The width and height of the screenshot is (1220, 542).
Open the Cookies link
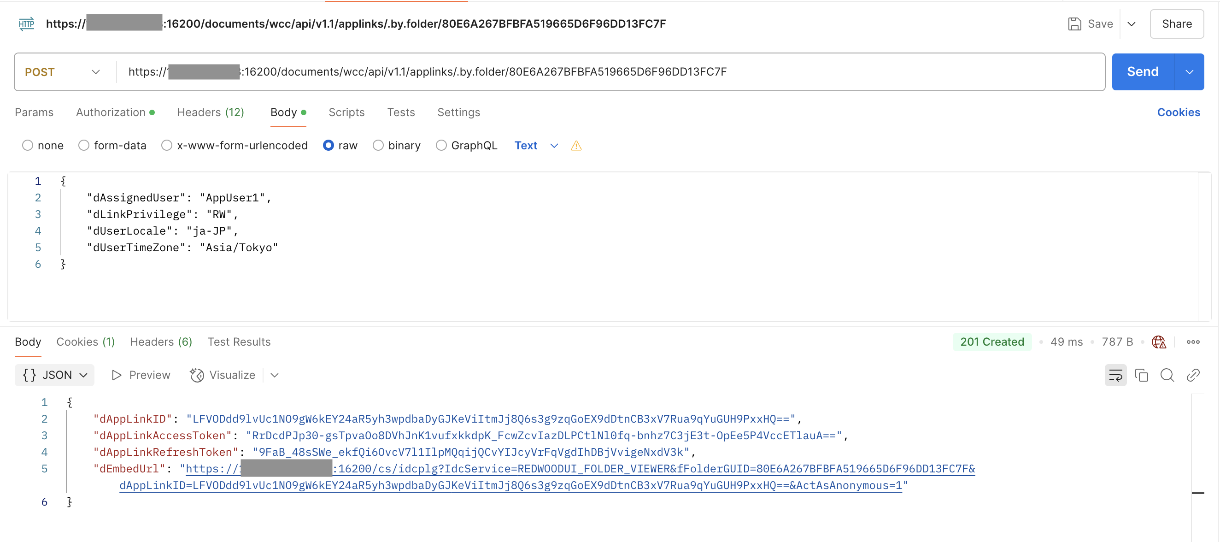tap(1178, 112)
